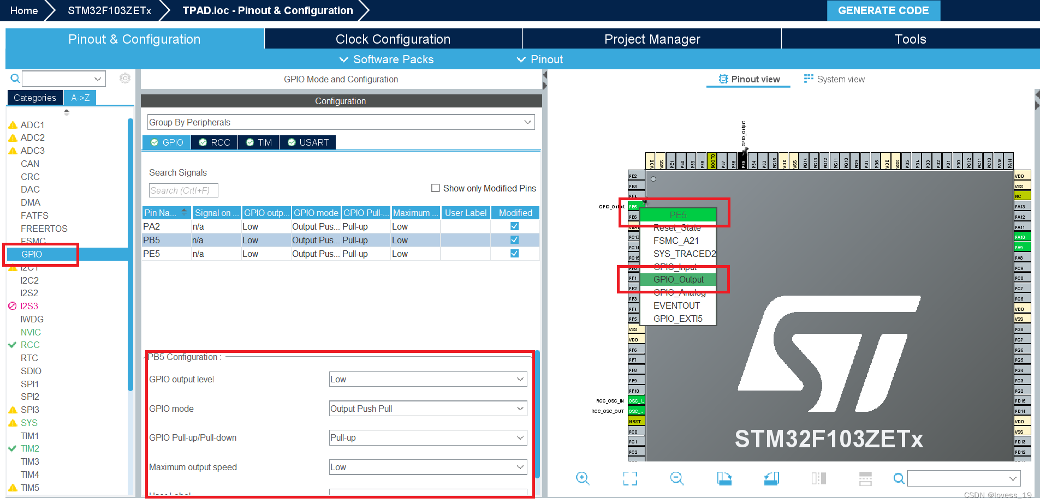Select the Categories tab
Screen dimensions: 1040x504
(35, 98)
